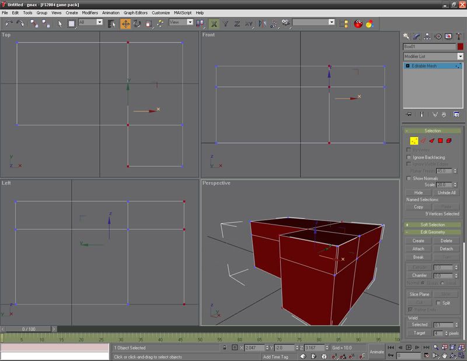Image resolution: width=467 pixels, height=361 pixels.
Task: Click the Attach button
Action: [x=418, y=249]
